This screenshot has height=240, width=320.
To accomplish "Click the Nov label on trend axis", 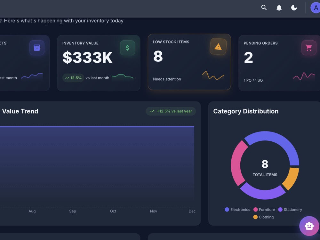I will (x=154, y=211).
